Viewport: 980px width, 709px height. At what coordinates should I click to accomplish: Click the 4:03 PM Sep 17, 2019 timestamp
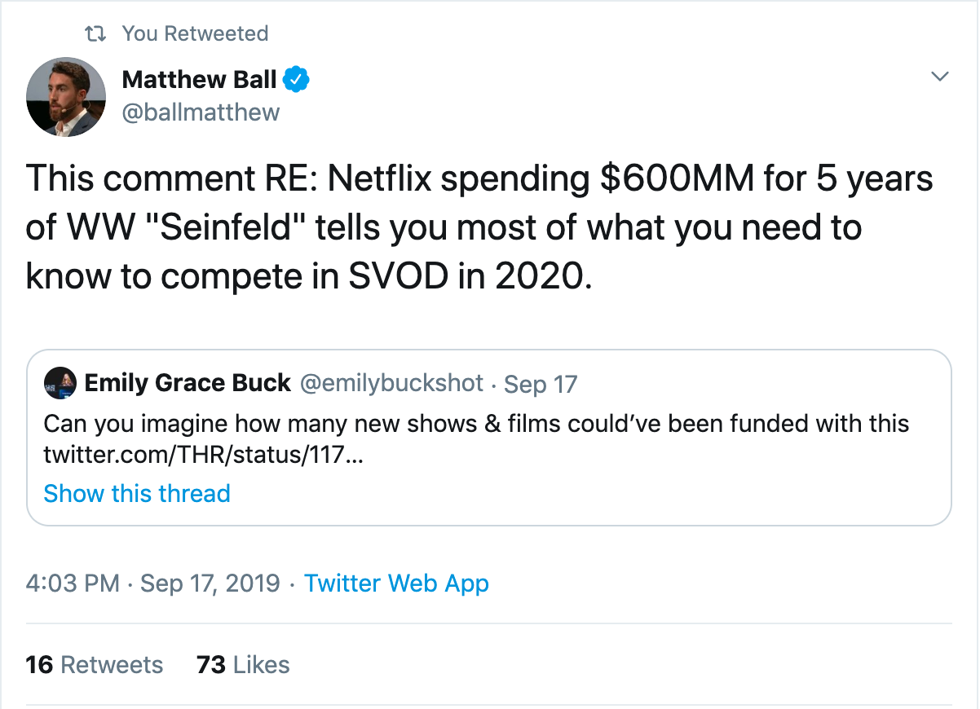click(152, 583)
